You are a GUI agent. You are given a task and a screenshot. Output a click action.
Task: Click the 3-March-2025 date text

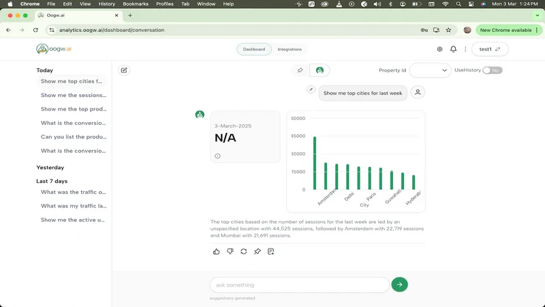tap(232, 126)
